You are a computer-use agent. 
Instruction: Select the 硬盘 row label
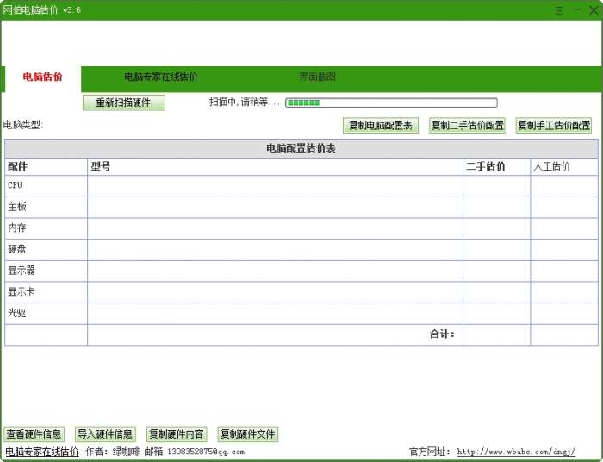point(17,249)
